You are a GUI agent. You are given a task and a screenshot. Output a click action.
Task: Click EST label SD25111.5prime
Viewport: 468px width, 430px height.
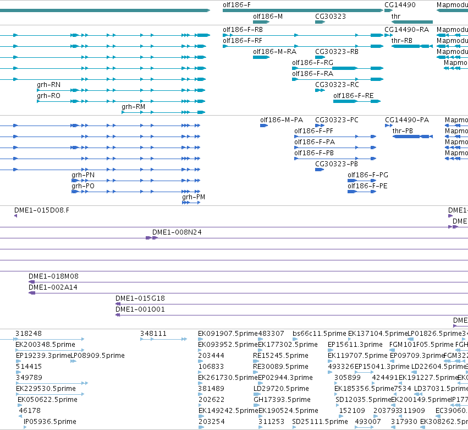click(320, 422)
